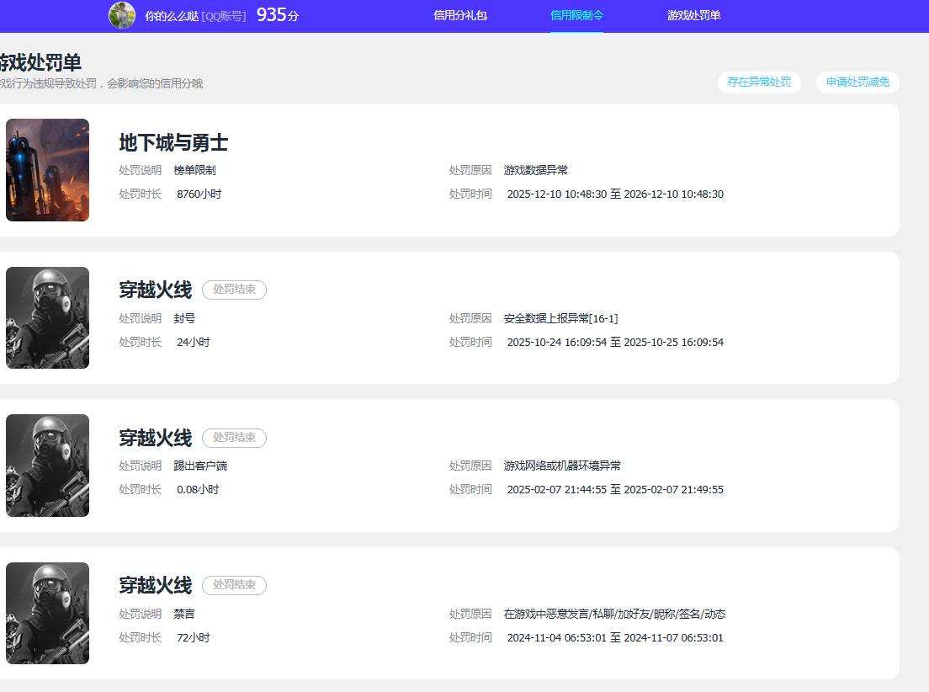Click the 处罚结束 badge on the 踢出客户端 record
This screenshot has width=929, height=692.
coord(234,438)
